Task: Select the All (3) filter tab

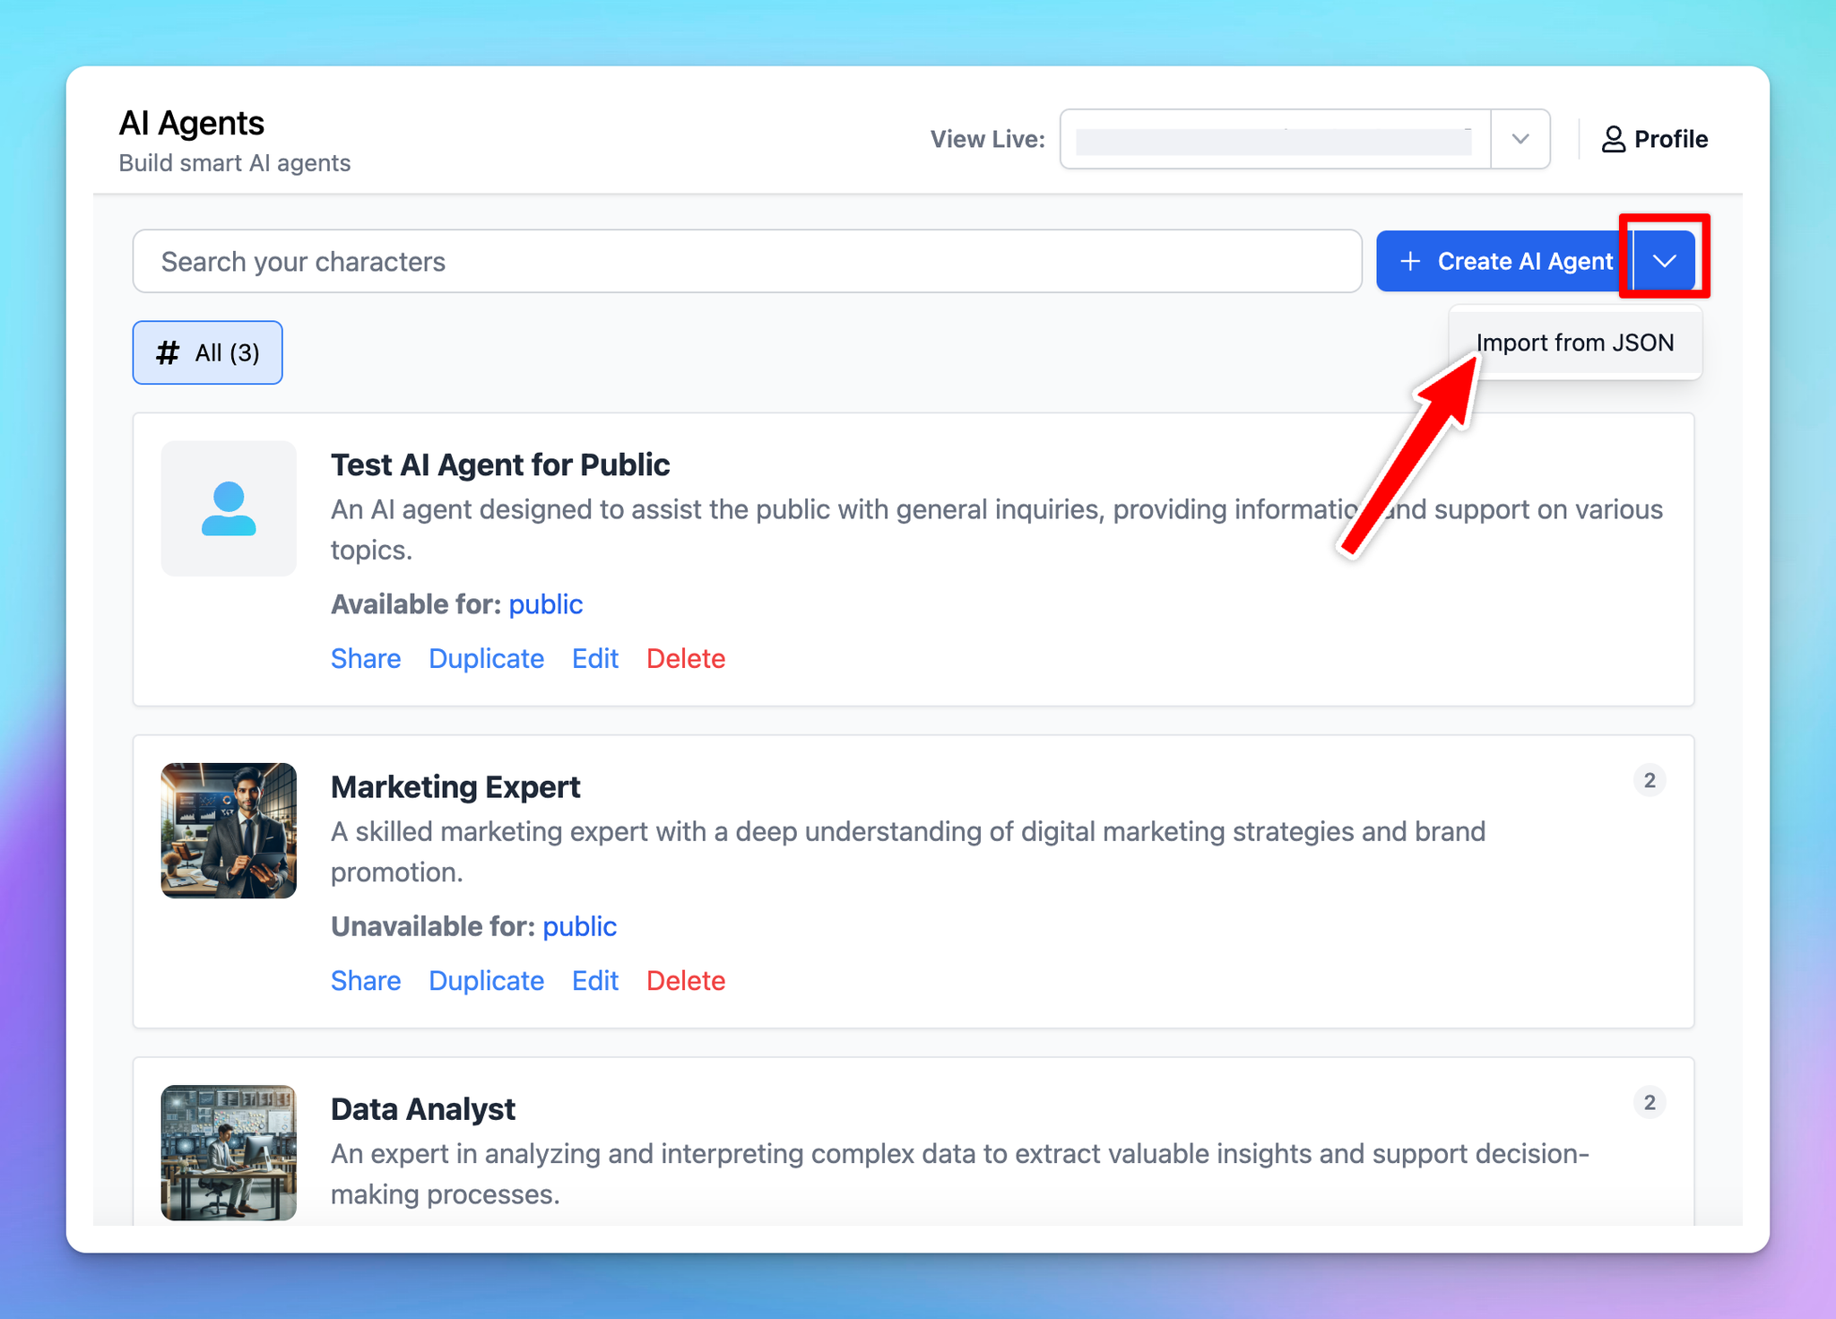Action: click(x=208, y=352)
